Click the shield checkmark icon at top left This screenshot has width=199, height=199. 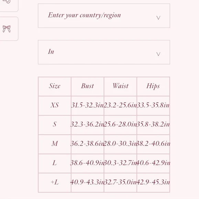click(x=7, y=1)
